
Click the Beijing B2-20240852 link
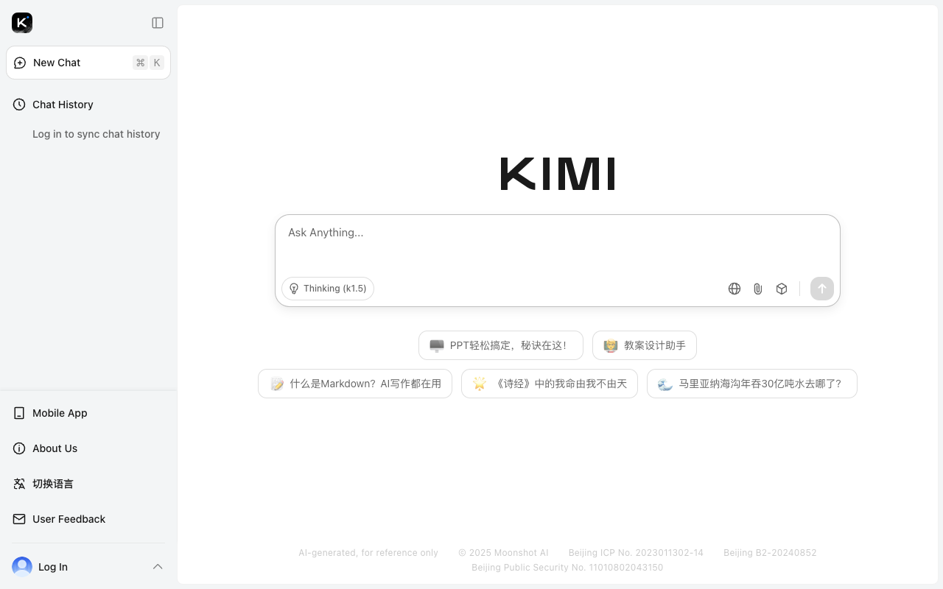coord(770,553)
